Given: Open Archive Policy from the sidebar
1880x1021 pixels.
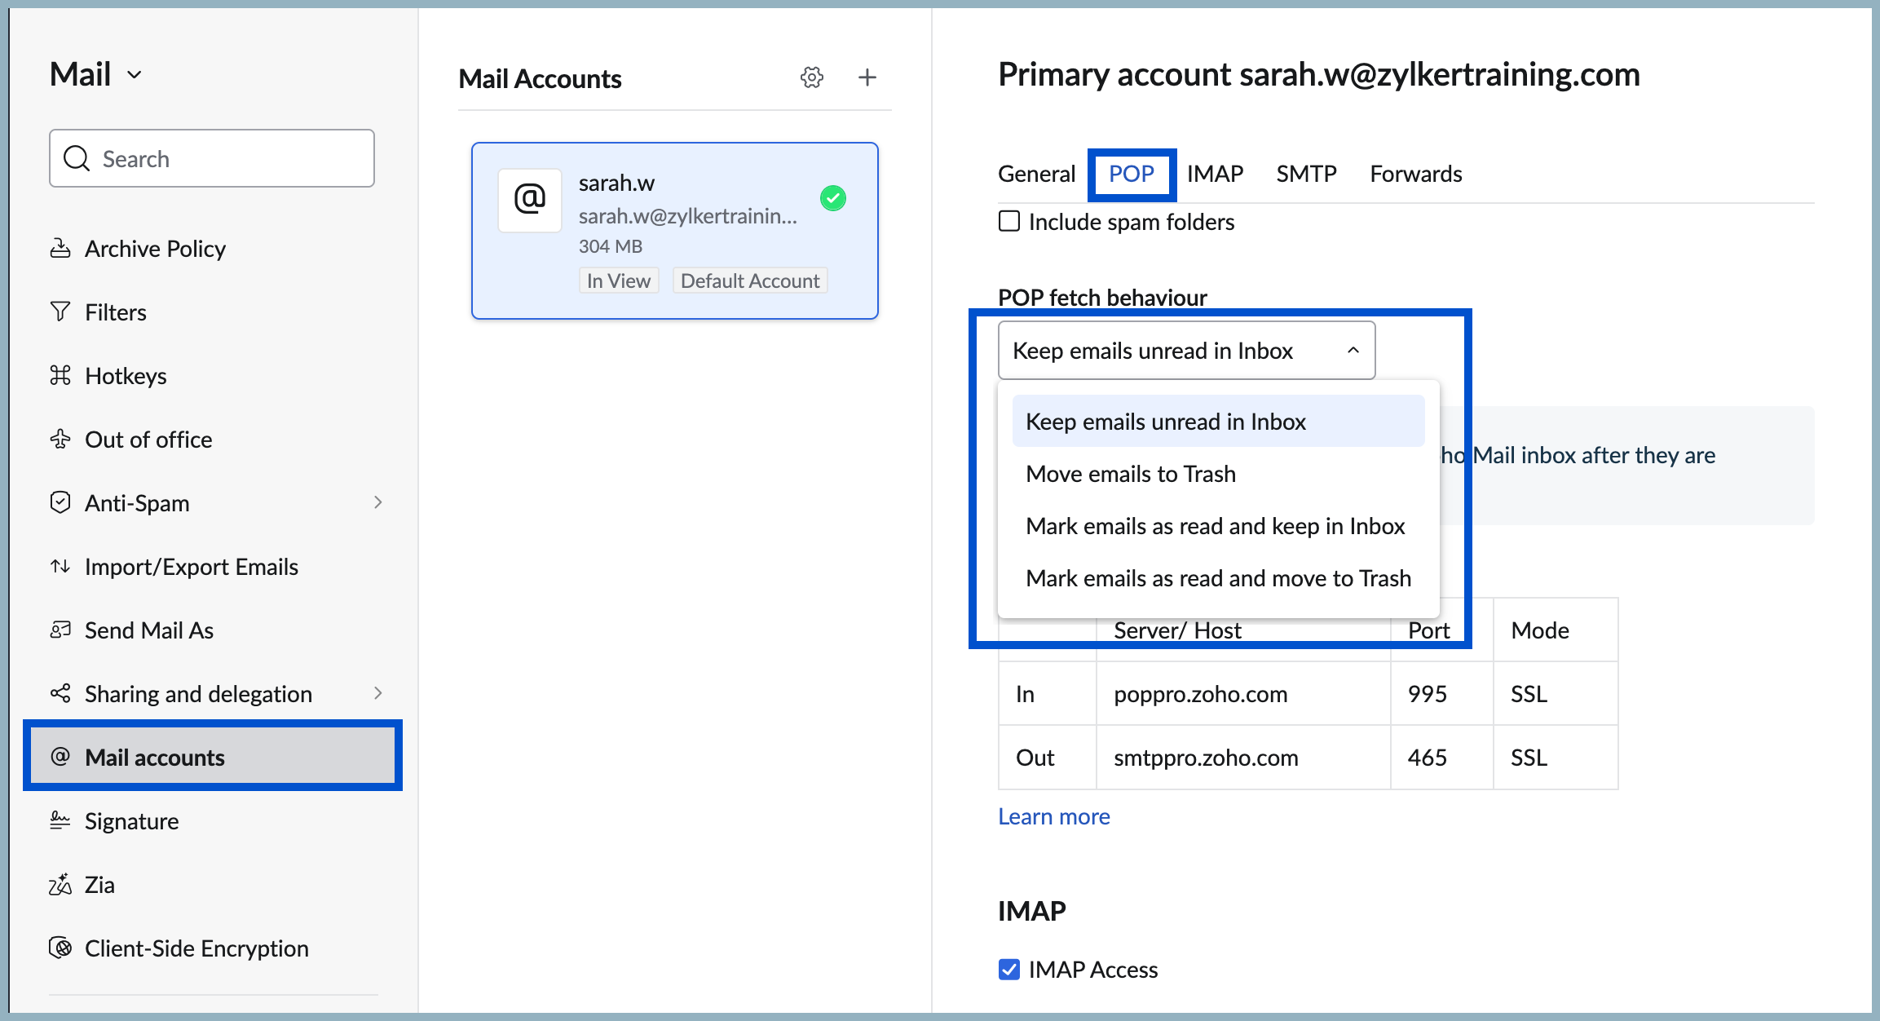Looking at the screenshot, I should [154, 249].
